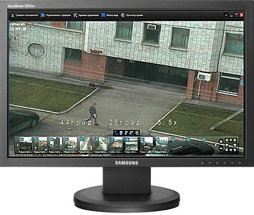Select camera thumbnail number 10
The image size is (254, 215).
(162, 145)
